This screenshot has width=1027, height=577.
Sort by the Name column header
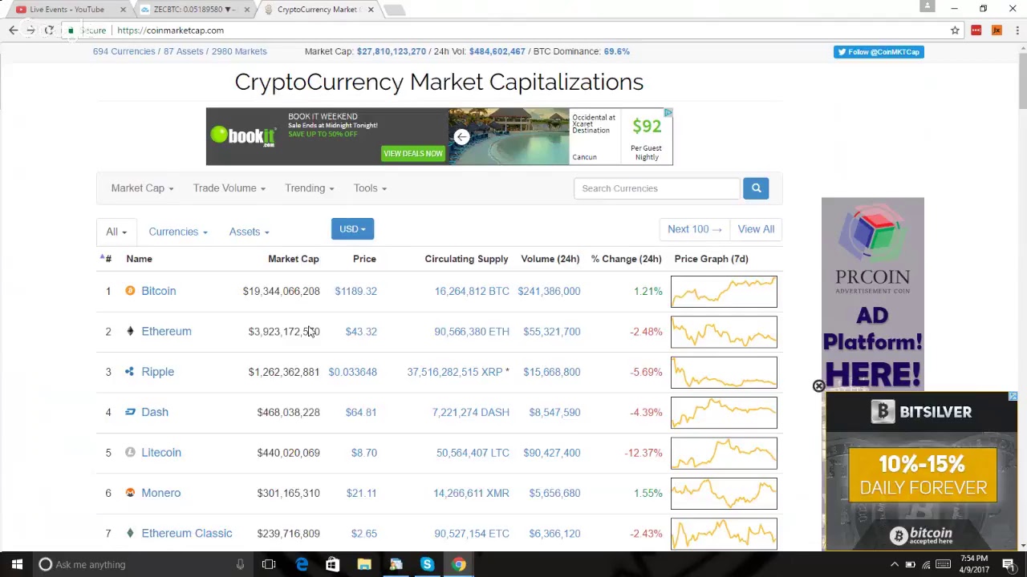pyautogui.click(x=139, y=259)
